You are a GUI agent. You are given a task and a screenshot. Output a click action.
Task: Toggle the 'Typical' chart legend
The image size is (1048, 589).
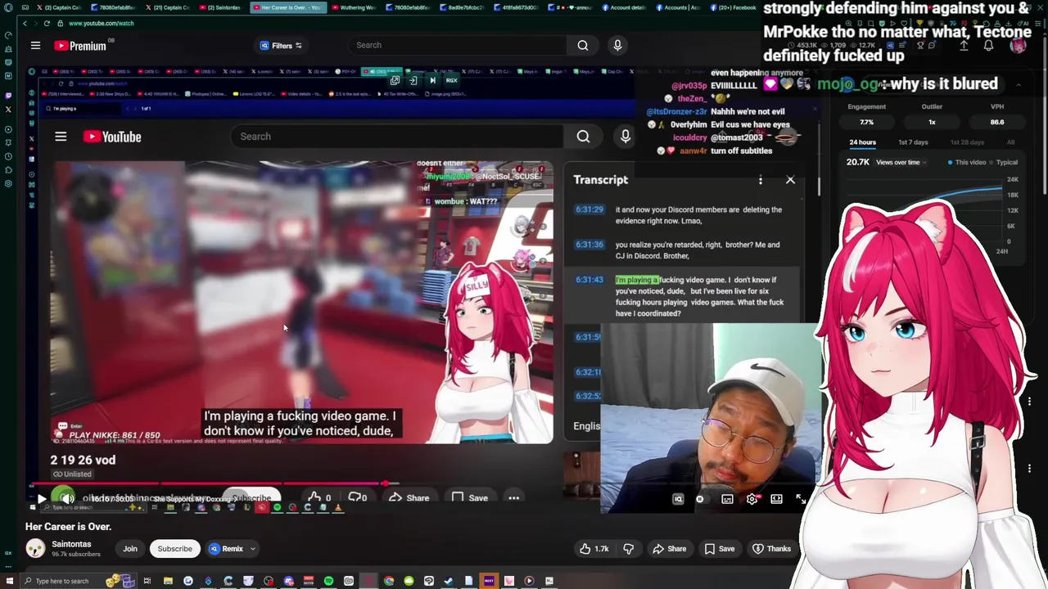[x=1004, y=162]
